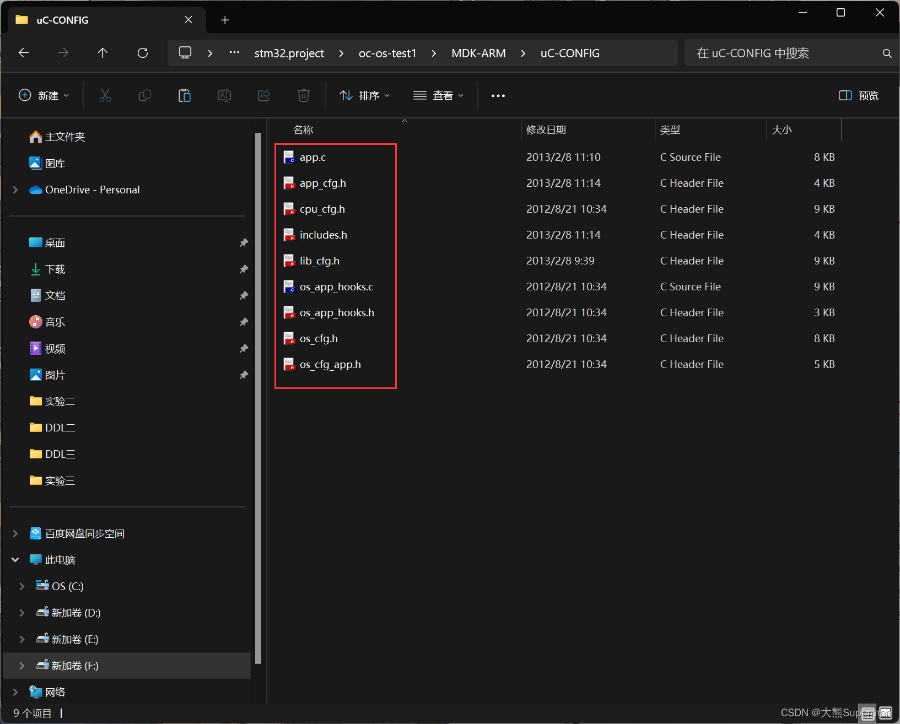This screenshot has height=724, width=900.
Task: Select the app_cfg.h file
Action: click(x=323, y=183)
